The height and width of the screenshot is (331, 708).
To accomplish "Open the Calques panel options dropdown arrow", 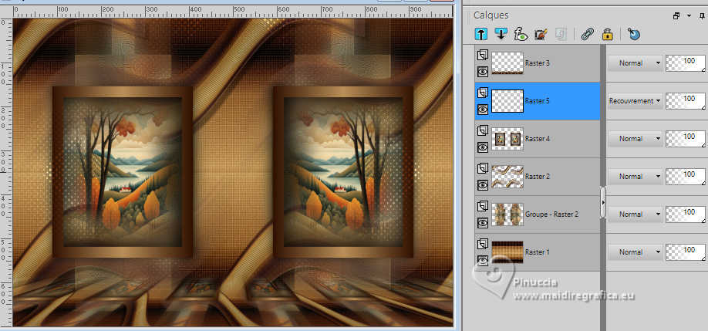I will tap(689, 15).
